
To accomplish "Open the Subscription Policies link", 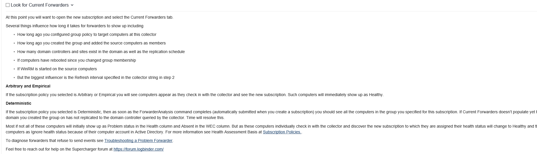I will tap(282, 132).
